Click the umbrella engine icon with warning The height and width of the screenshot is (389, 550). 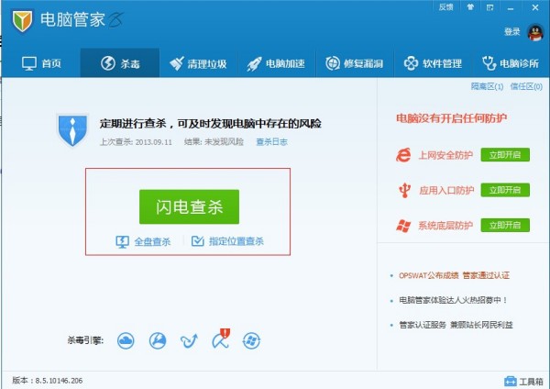[x=221, y=339]
